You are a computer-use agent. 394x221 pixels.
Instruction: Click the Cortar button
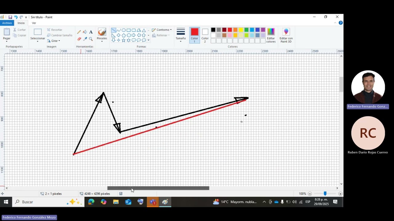pos(19,30)
